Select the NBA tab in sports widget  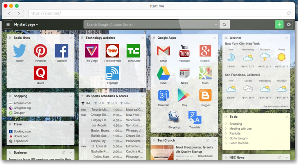pos(125,103)
